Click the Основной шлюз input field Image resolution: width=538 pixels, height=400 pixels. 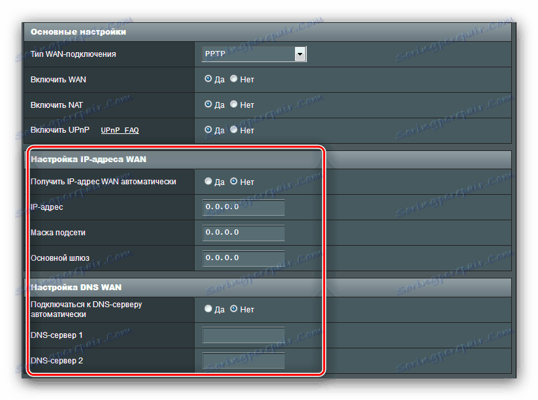coord(244,258)
